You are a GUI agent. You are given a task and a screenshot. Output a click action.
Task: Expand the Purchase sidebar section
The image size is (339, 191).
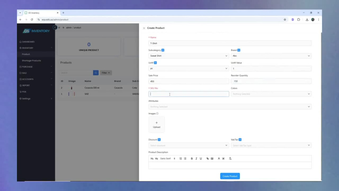coord(36,67)
